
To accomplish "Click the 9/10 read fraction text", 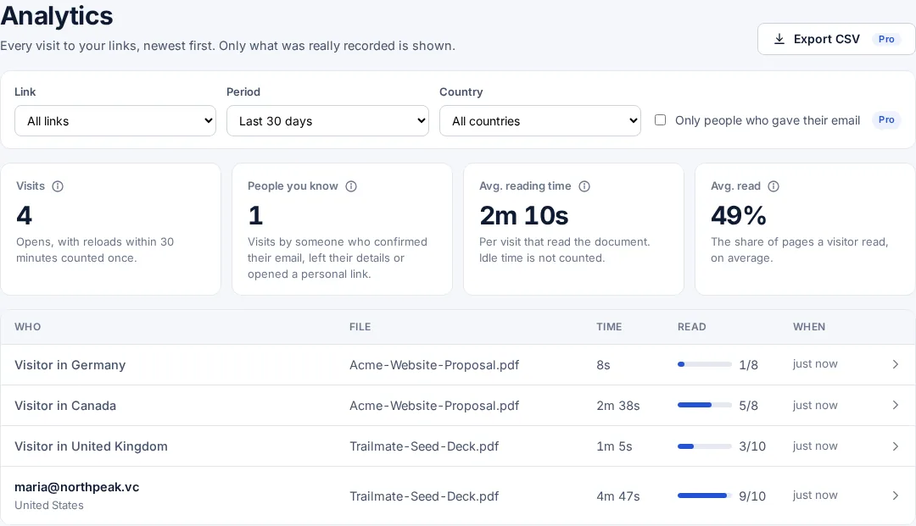I will pyautogui.click(x=752, y=496).
